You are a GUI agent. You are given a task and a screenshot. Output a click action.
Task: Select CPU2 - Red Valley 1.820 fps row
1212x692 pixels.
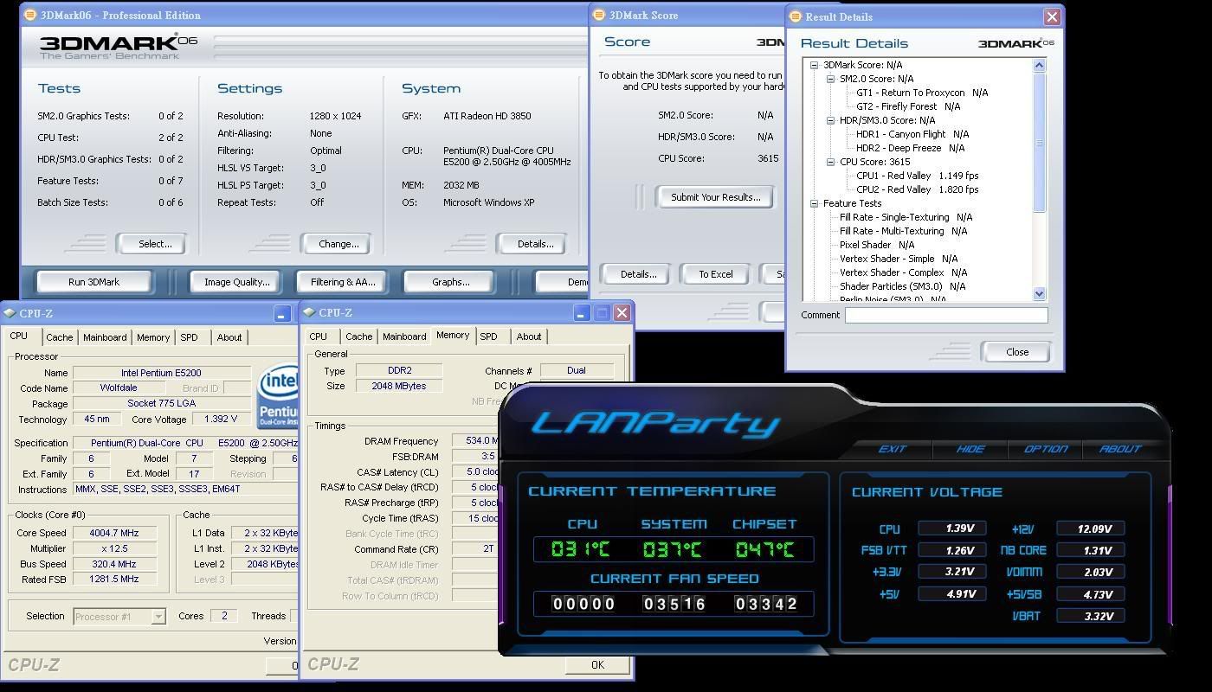[918, 189]
